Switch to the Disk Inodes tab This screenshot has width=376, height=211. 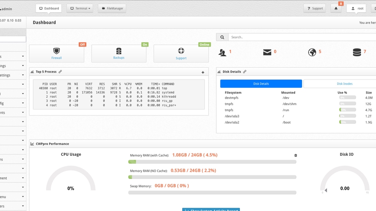(x=345, y=84)
